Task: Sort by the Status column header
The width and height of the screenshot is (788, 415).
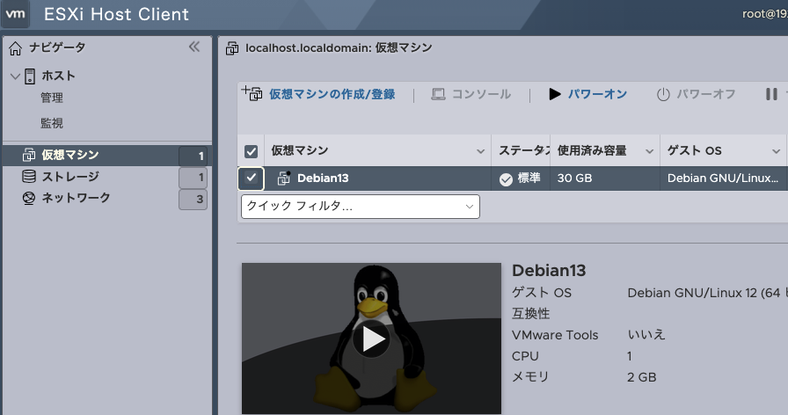Action: point(523,150)
